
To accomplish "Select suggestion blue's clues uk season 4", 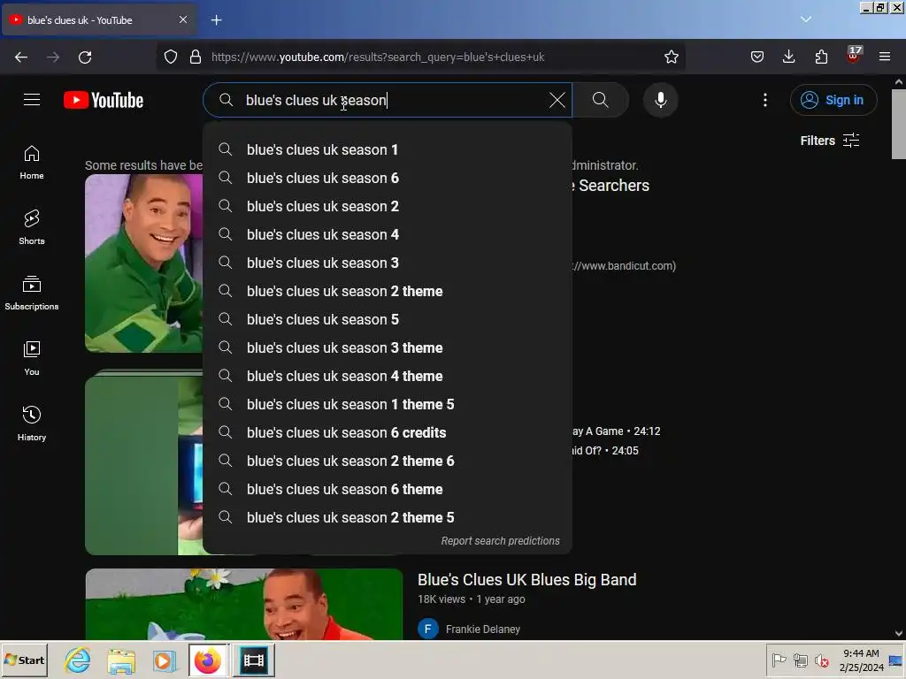I will point(388,234).
